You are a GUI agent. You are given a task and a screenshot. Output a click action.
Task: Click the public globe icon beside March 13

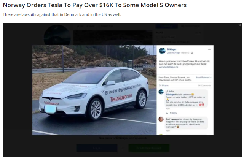(192, 53)
